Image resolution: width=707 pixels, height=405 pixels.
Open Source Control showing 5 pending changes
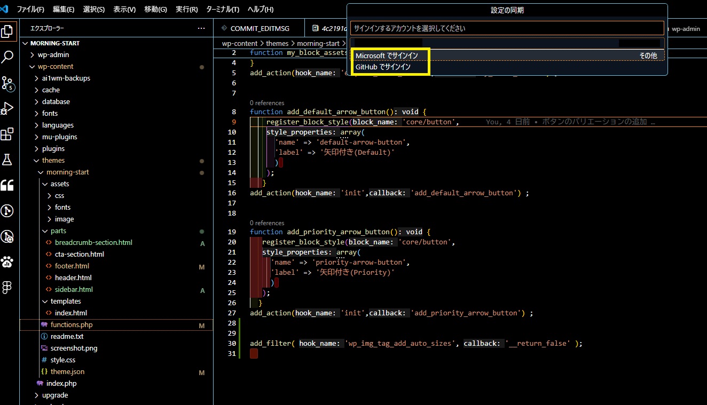coord(8,84)
